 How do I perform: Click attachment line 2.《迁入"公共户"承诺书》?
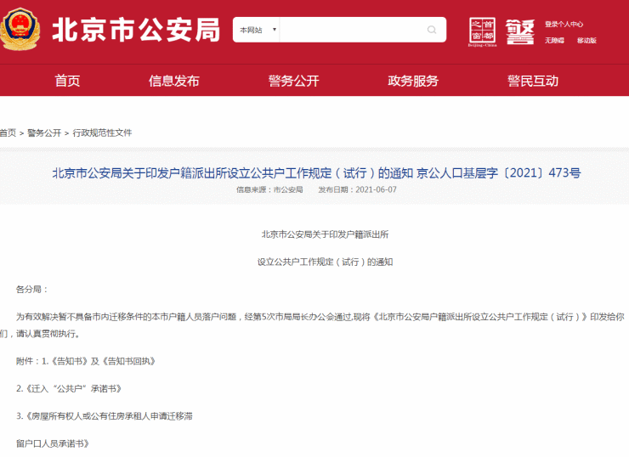(x=69, y=388)
